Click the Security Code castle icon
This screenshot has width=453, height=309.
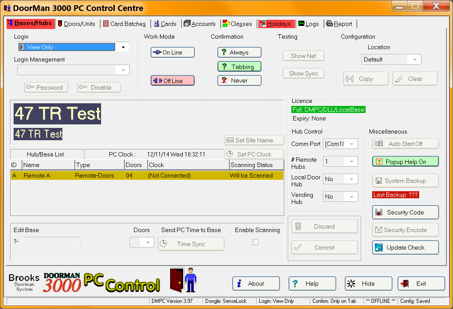coord(379,212)
